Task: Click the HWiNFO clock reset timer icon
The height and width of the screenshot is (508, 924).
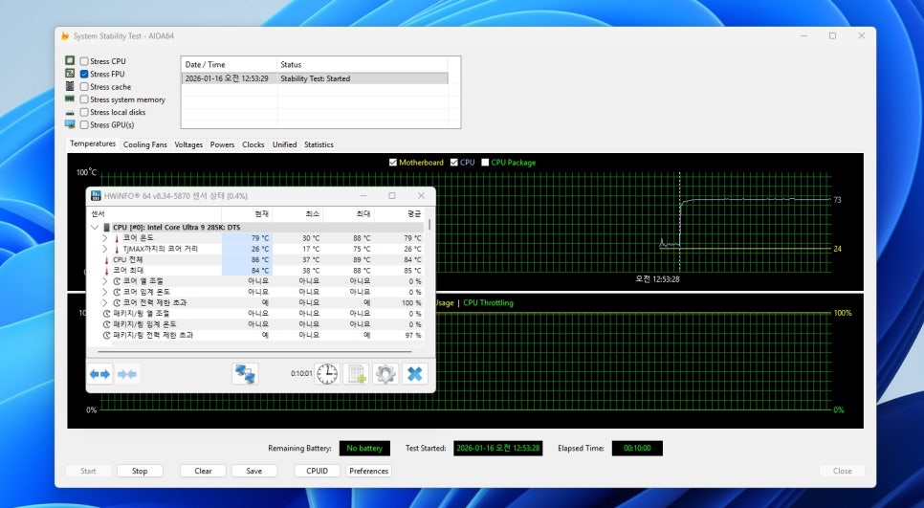Action: pos(327,374)
